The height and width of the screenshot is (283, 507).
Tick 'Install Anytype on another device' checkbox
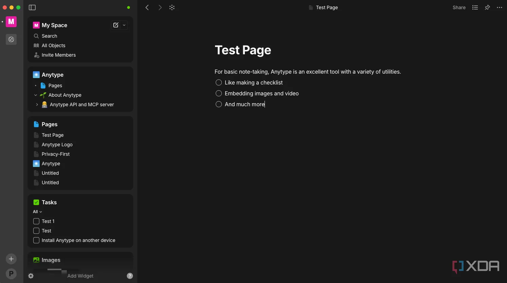point(36,240)
